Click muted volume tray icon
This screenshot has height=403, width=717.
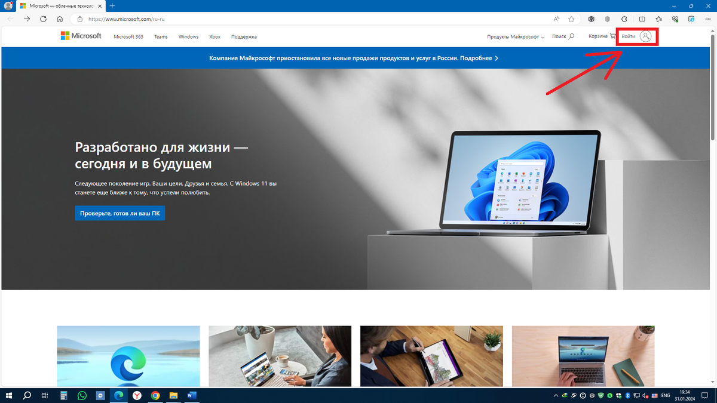point(645,395)
